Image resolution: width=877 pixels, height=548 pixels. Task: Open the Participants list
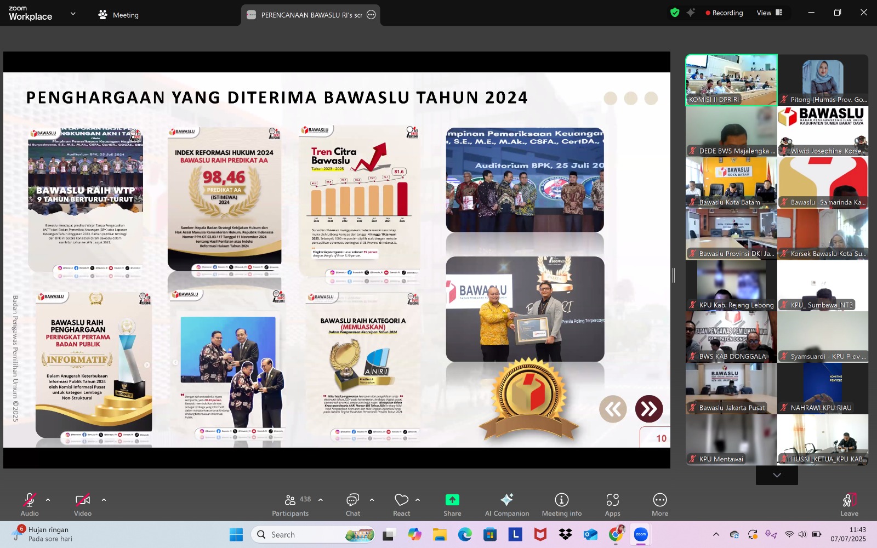point(290,504)
